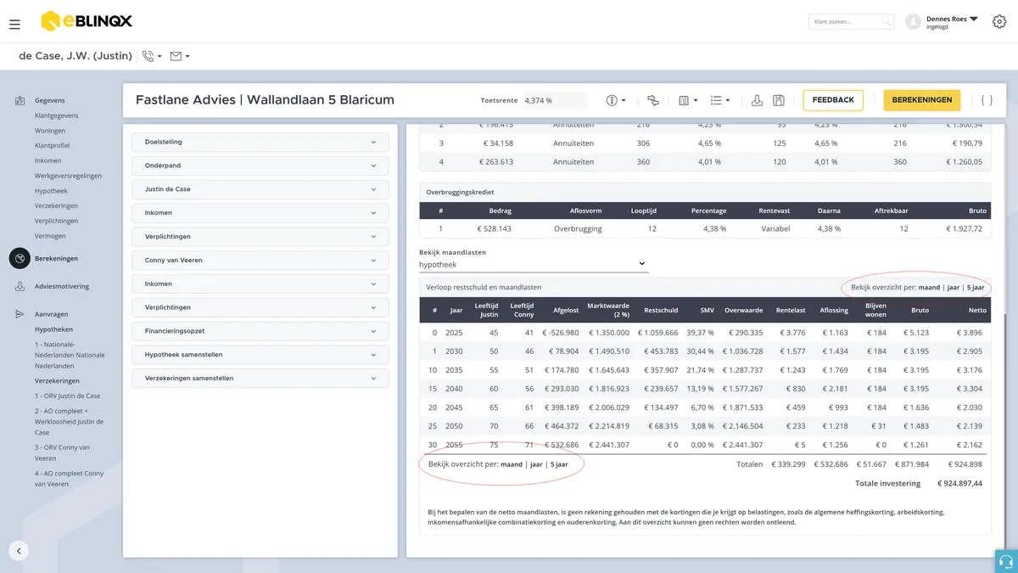Open Adviesmotivering in the sidebar
The height and width of the screenshot is (573, 1018).
(62, 286)
